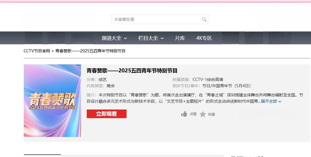Click 节日/中国青年节（5月4日） text
311x157 pixels.
227,86
